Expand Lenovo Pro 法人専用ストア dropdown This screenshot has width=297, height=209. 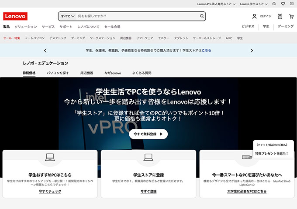coord(216,4)
